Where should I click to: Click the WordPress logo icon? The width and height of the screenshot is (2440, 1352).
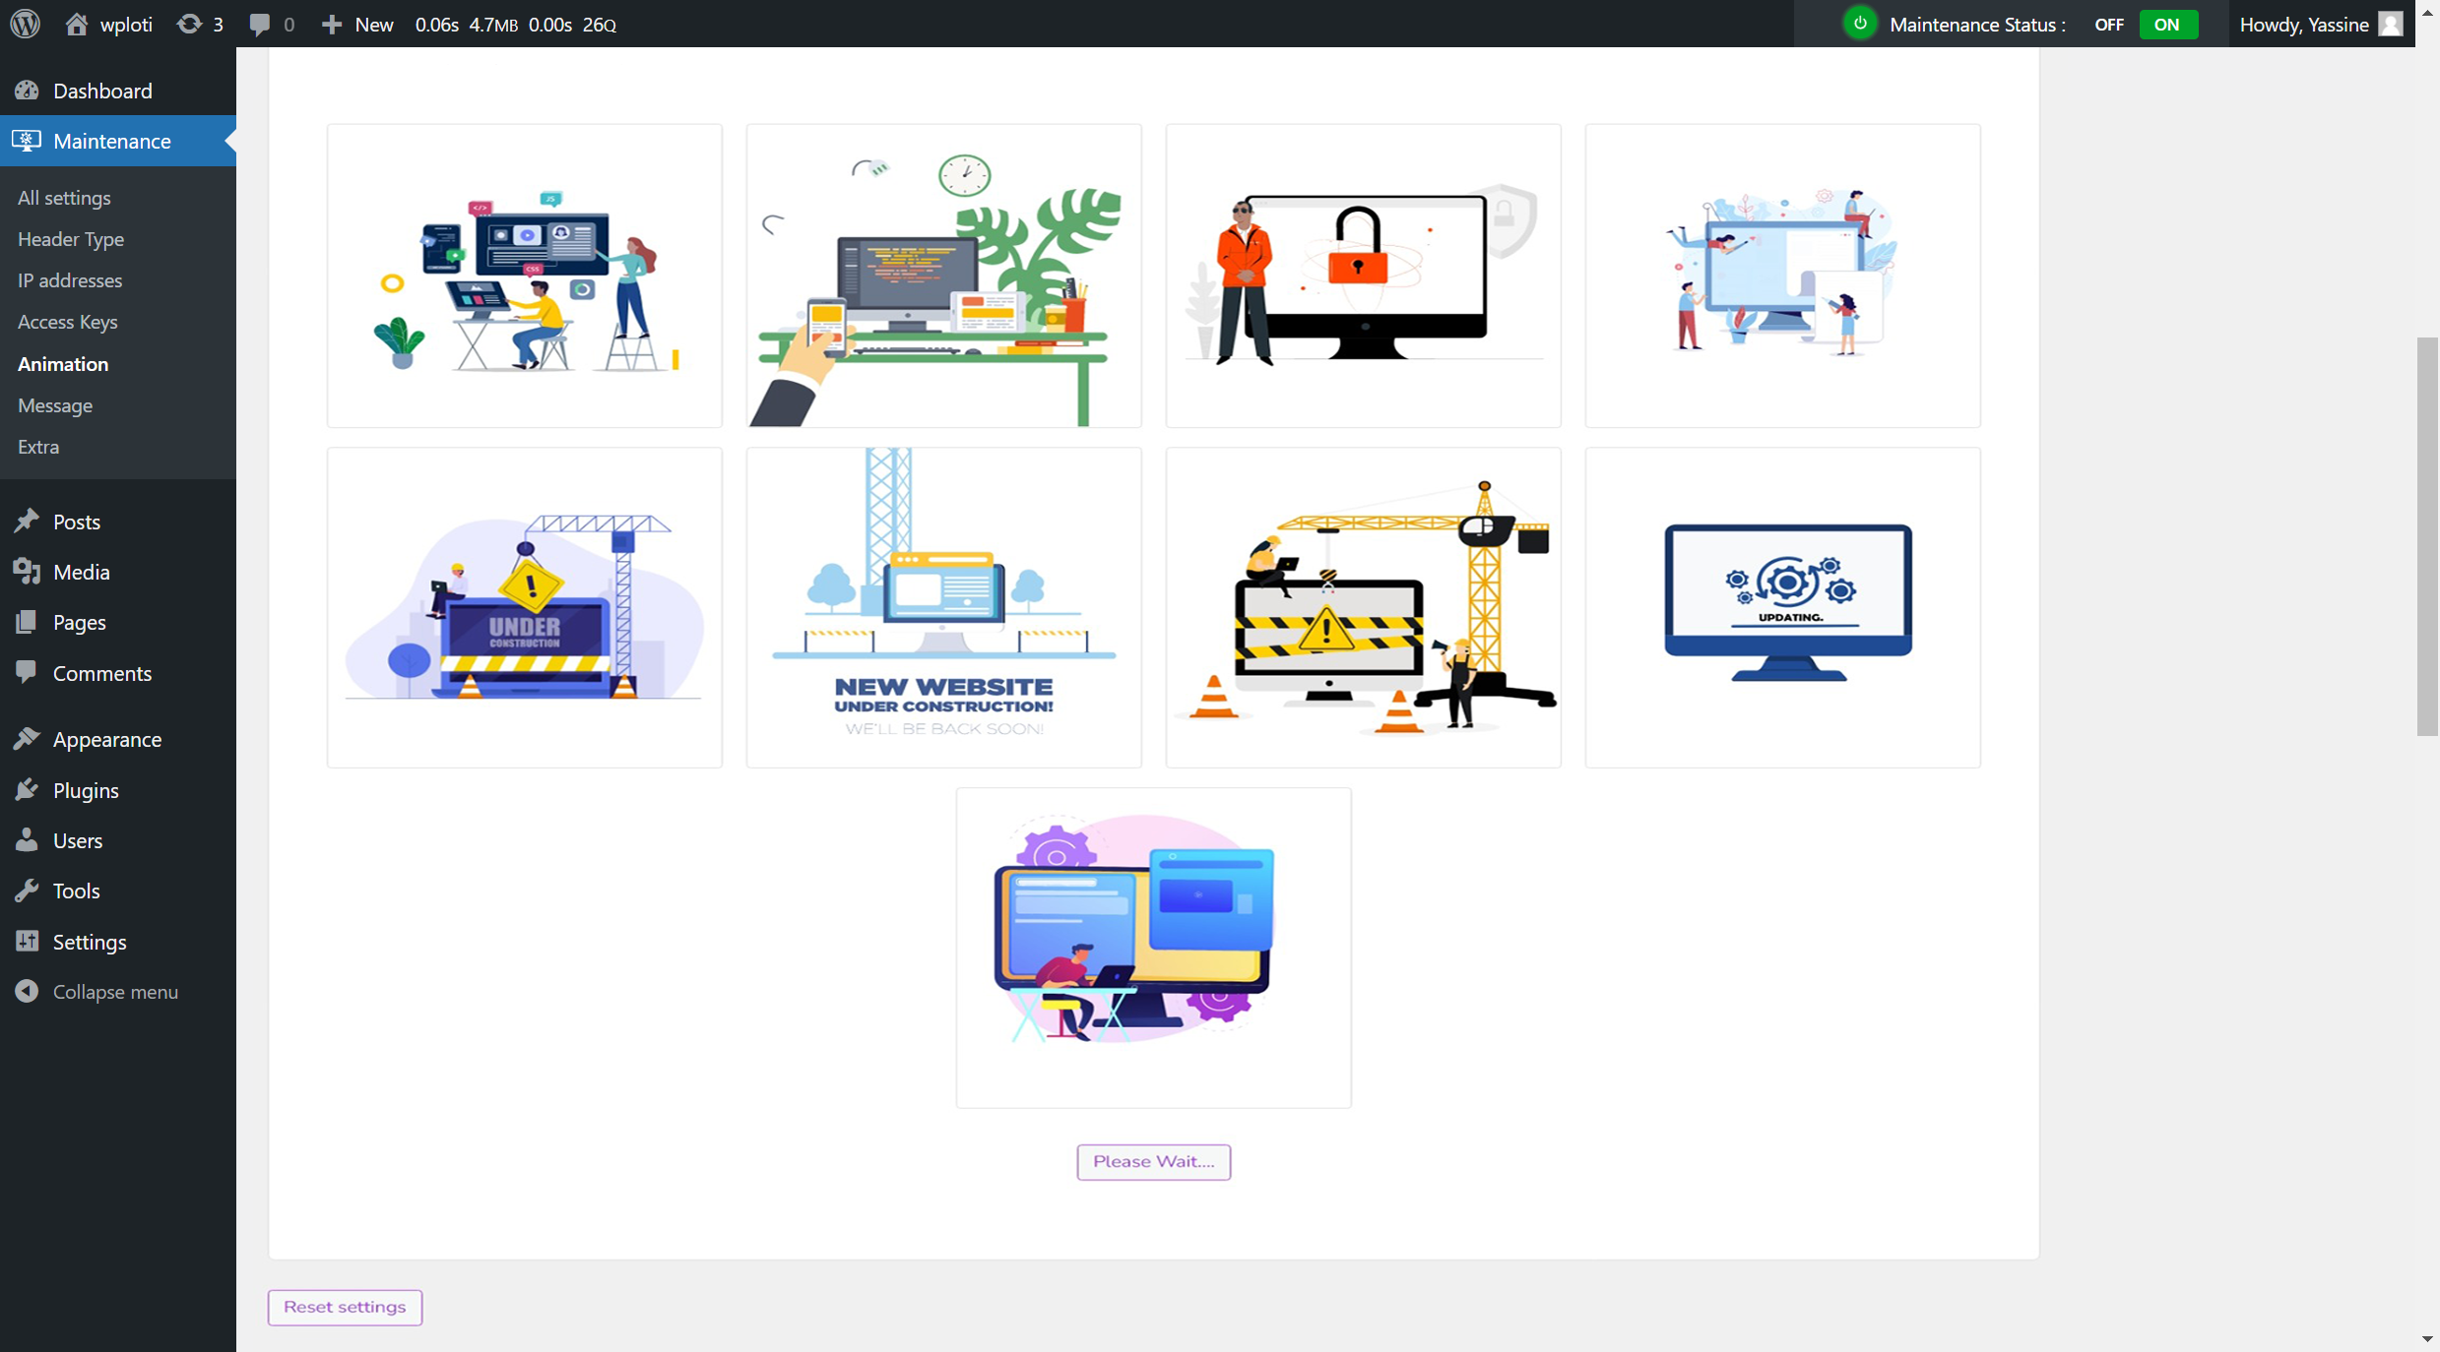point(25,24)
